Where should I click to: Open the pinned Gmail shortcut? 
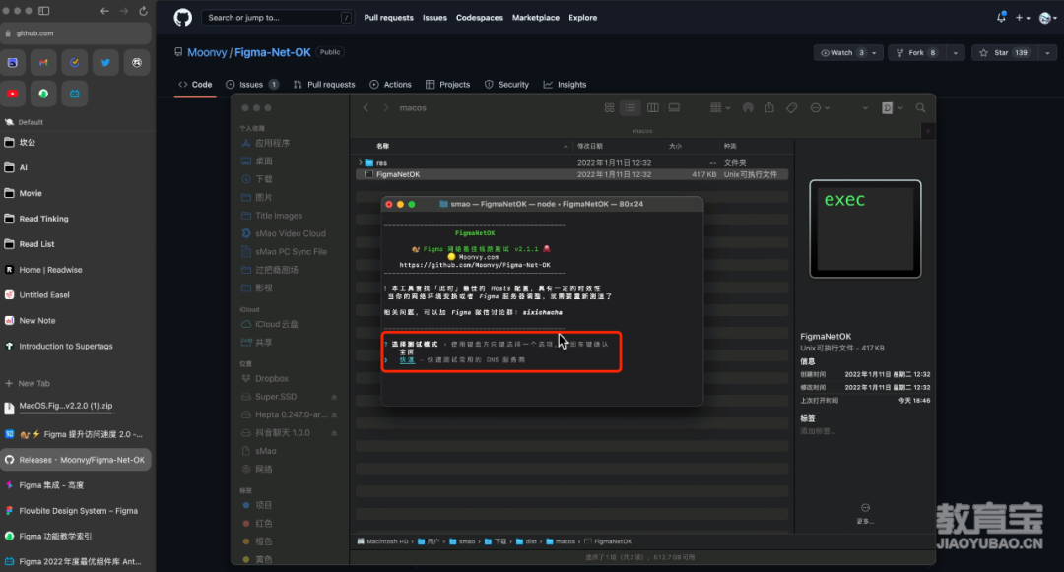[x=43, y=62]
